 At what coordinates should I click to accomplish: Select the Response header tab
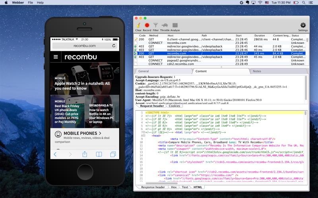tap(153, 187)
